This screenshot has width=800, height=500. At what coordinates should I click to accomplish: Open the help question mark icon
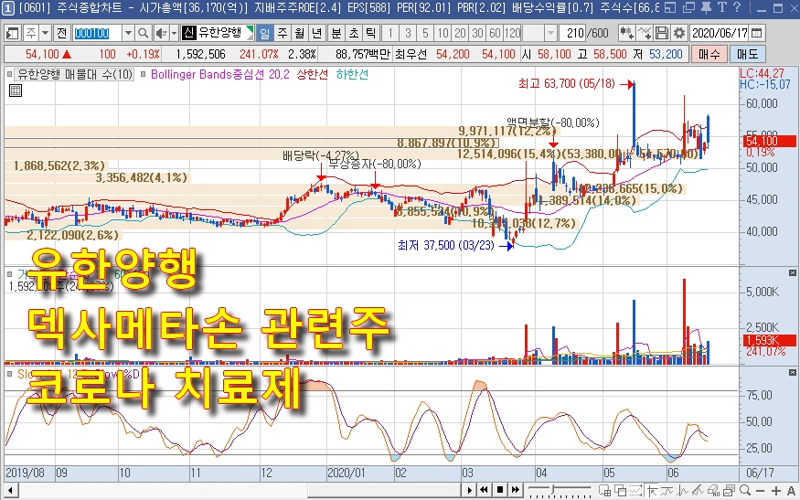(737, 7)
